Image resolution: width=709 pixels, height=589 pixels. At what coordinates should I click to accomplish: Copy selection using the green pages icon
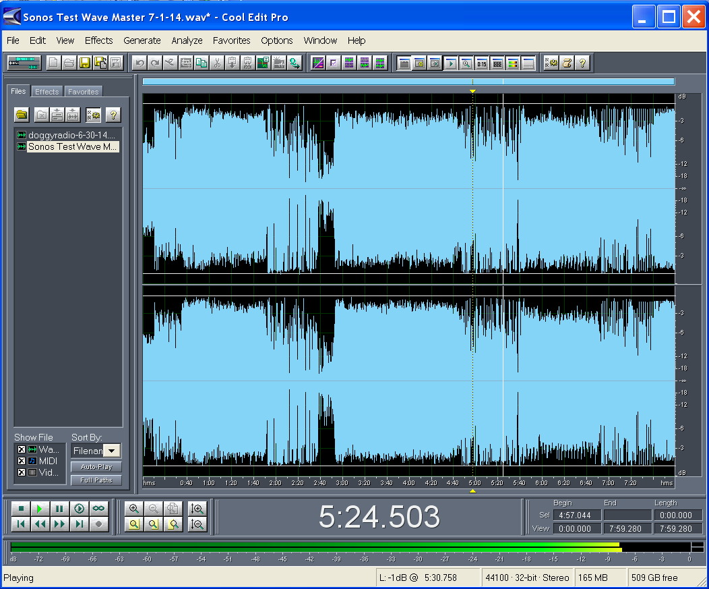coord(202,63)
